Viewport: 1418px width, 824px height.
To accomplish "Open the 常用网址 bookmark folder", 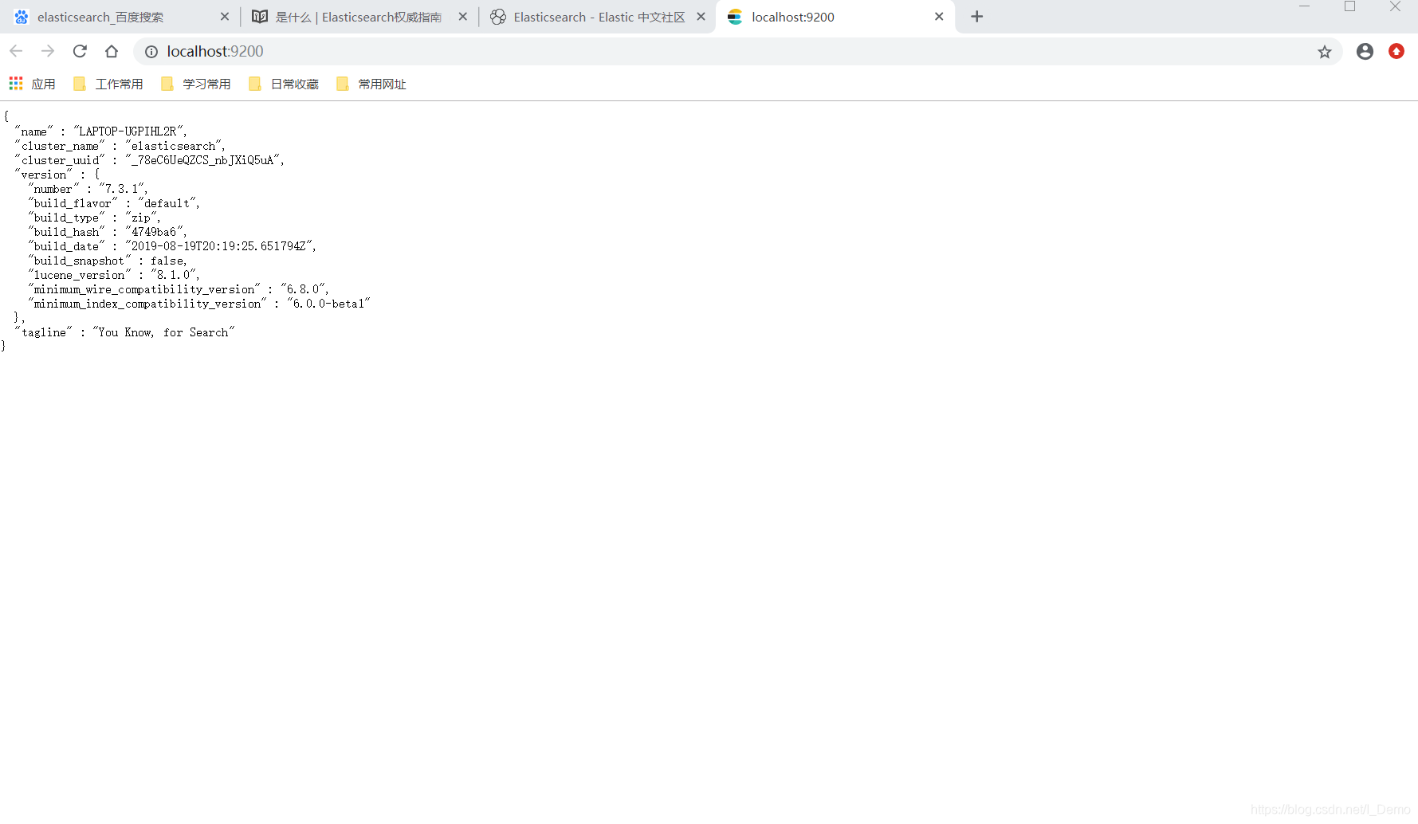I will tap(371, 84).
